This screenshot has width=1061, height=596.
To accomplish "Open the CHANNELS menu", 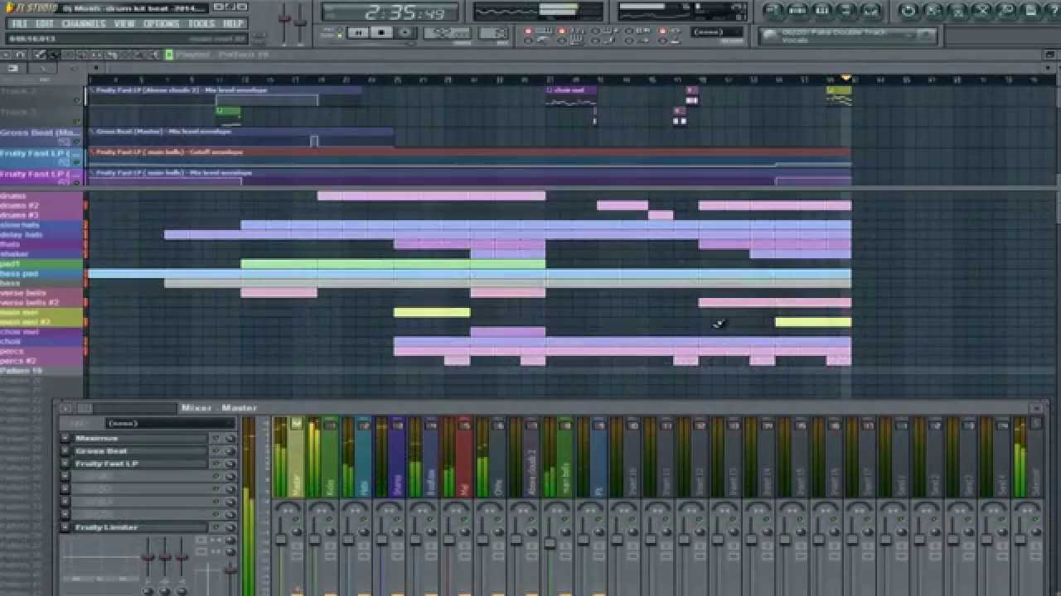I will point(83,23).
